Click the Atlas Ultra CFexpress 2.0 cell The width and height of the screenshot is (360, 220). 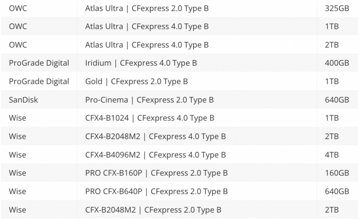pyautogui.click(x=147, y=8)
